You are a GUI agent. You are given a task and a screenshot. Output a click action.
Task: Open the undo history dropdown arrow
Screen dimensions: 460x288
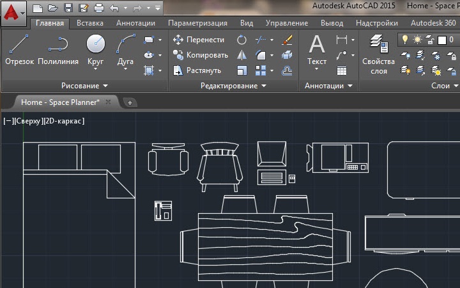click(125, 8)
